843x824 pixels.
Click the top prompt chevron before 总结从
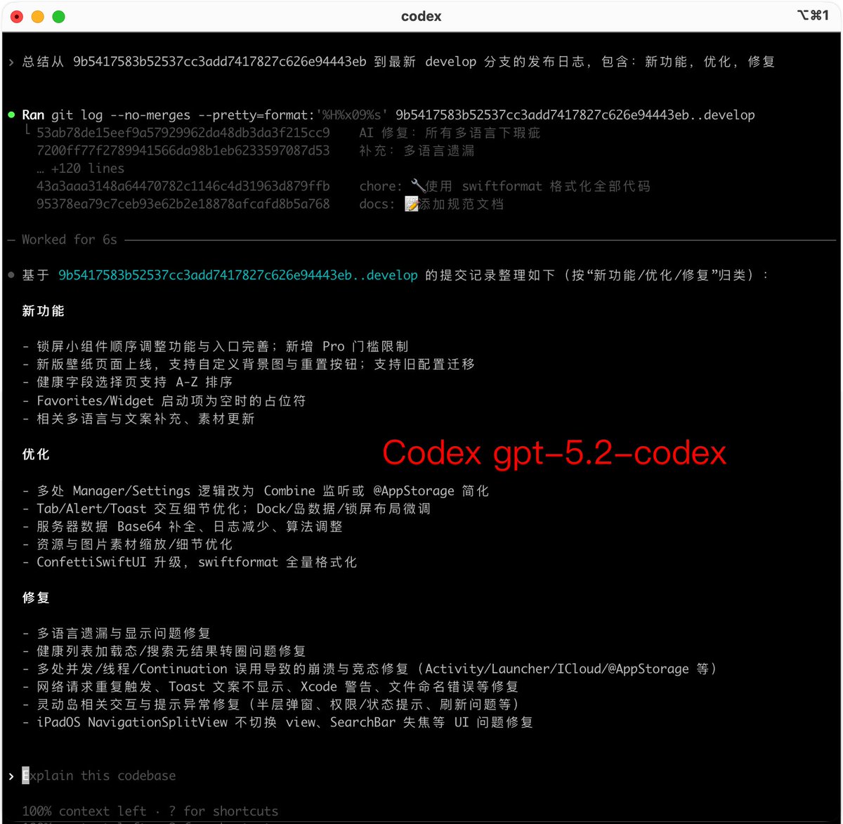tap(11, 62)
